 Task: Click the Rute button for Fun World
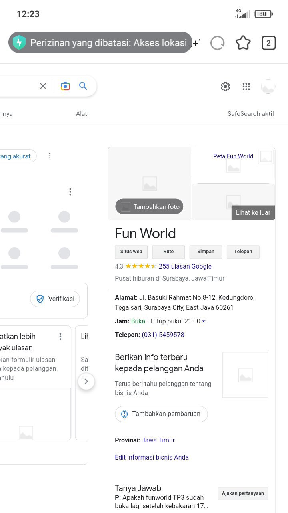pyautogui.click(x=168, y=252)
